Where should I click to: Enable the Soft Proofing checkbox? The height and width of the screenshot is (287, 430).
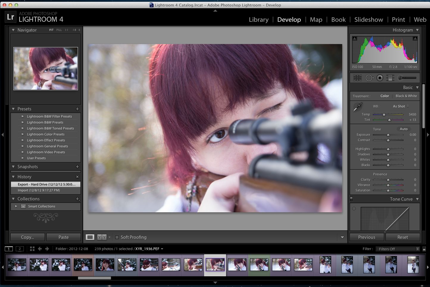117,237
